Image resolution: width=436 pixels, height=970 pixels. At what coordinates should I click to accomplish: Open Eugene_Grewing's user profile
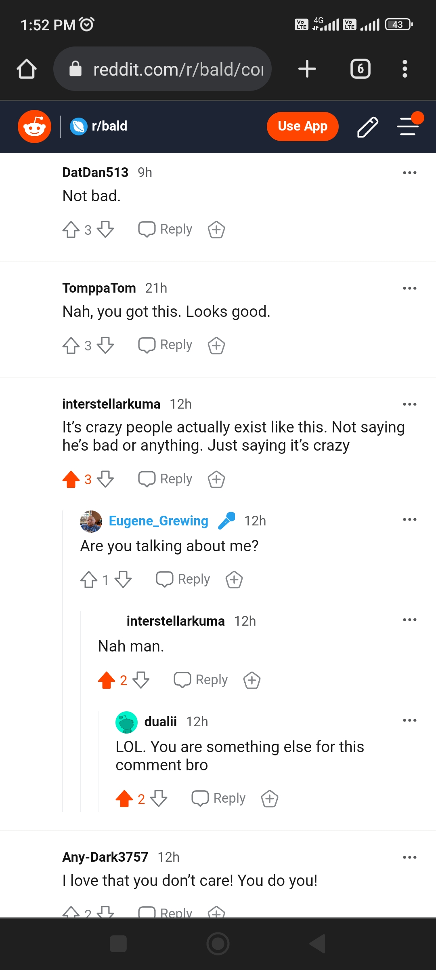point(158,521)
